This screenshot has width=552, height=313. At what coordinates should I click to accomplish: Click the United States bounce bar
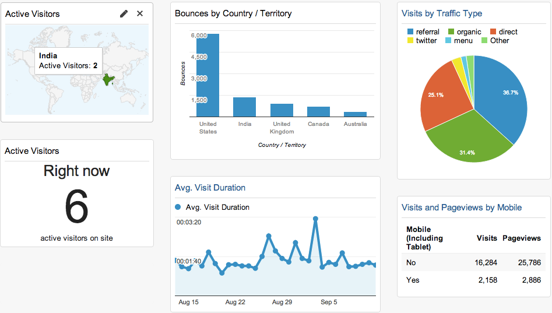(x=208, y=75)
